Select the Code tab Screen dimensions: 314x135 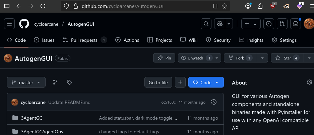pos(16,40)
